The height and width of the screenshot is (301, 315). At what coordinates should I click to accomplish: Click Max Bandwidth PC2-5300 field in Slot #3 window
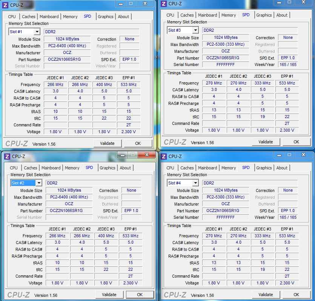click(x=226, y=45)
